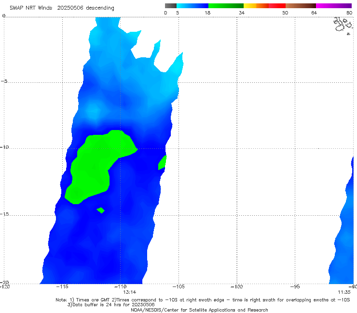Click the magenta-purple segment of the color bar
357x313 pixels.
[x=334, y=6]
